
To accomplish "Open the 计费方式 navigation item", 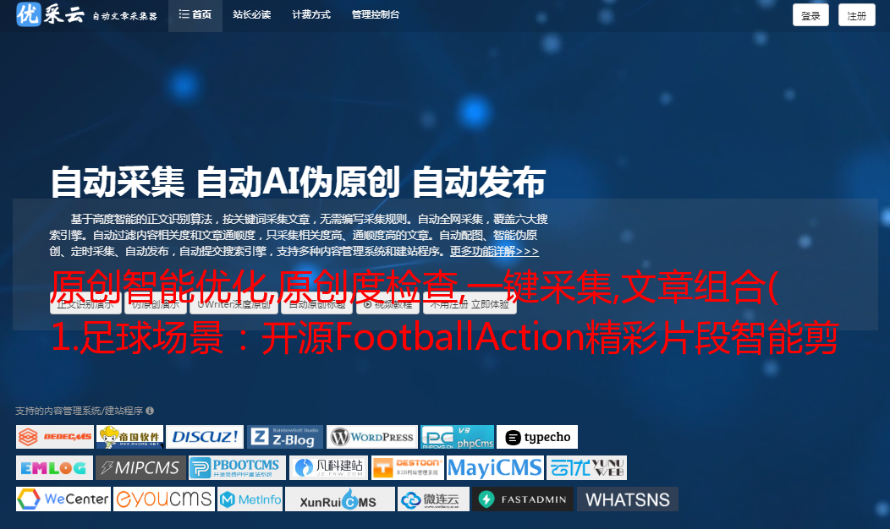I will tap(311, 14).
